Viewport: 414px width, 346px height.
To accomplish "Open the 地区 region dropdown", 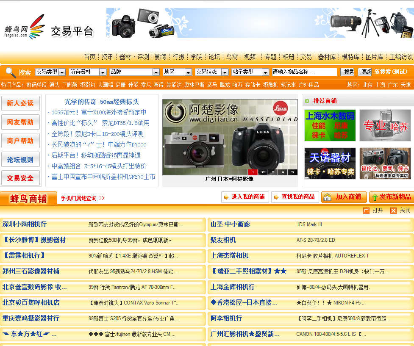I will (x=178, y=72).
